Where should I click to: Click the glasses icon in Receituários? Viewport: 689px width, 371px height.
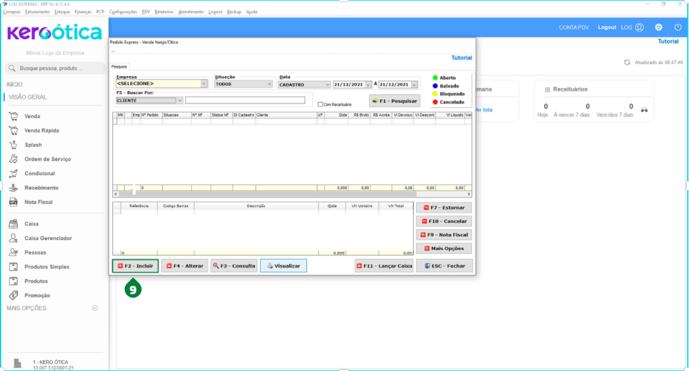644,110
